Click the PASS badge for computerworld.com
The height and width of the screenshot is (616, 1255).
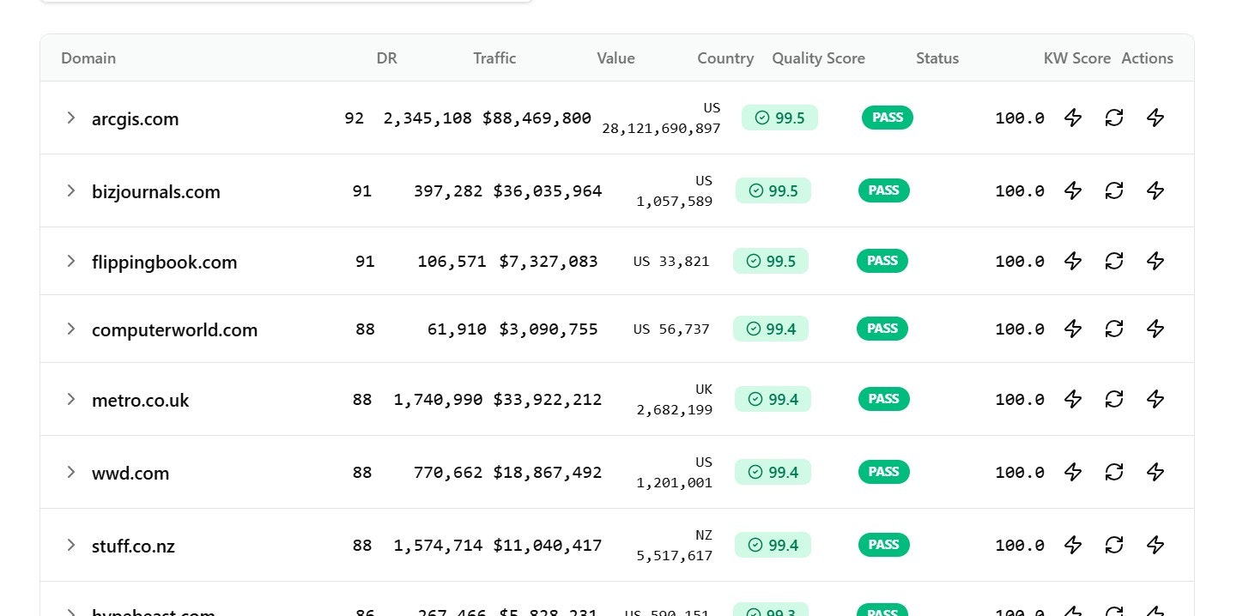882,329
